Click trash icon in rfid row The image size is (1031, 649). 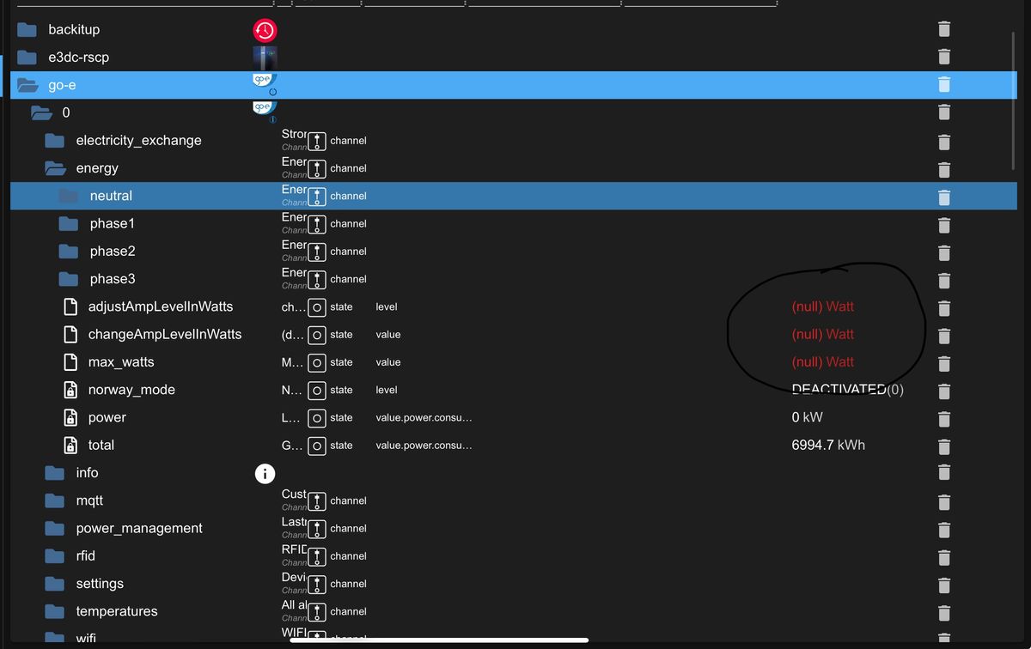click(x=943, y=556)
